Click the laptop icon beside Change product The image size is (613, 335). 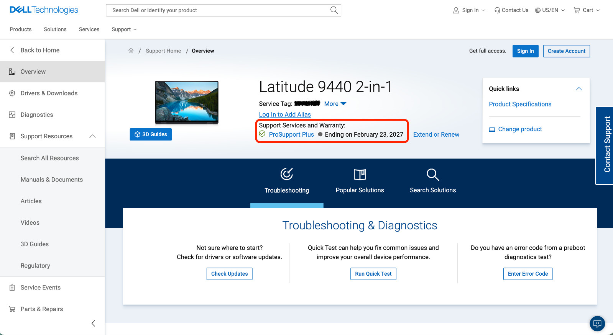[x=492, y=129]
